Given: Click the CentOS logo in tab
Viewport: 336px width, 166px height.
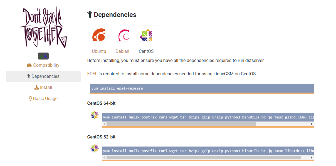Looking at the screenshot, I should [145, 35].
